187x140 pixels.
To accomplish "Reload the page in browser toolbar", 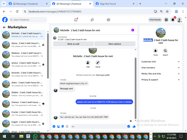I will pyautogui.click(x=17, y=12).
